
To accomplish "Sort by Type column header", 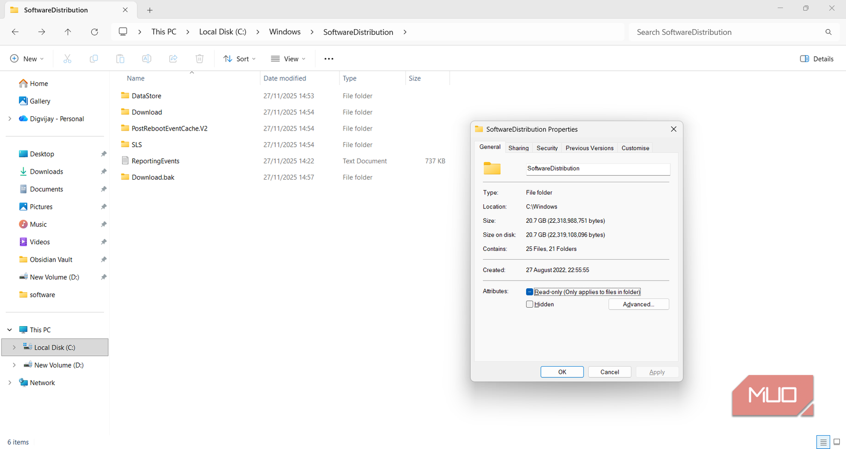I will tap(372, 78).
